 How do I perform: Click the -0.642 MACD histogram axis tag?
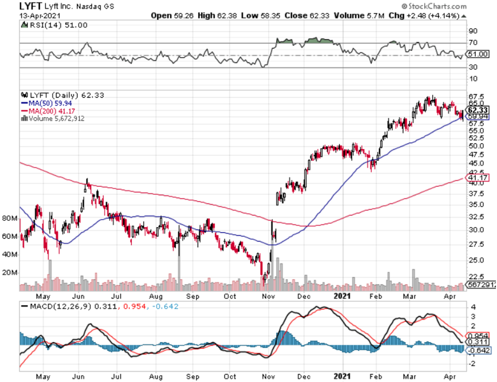pos(478,350)
